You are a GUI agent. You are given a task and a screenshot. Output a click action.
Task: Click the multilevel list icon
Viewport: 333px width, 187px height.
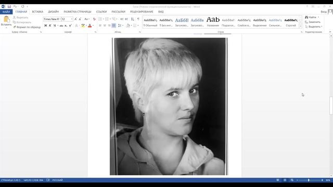coord(114,19)
